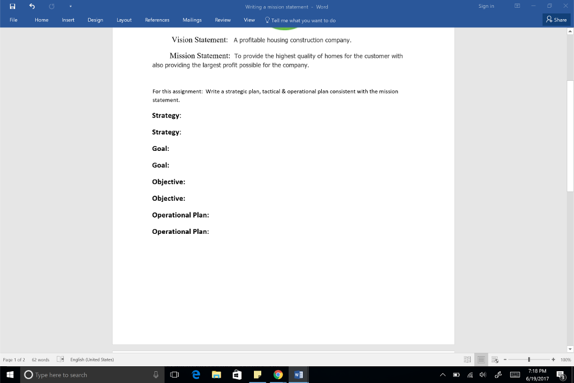Switch to Web Layout view
The image size is (574, 383).
494,359
